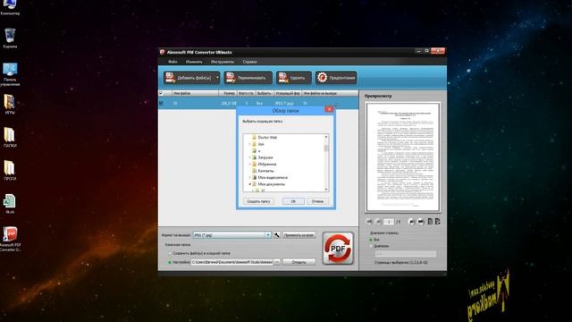
Task: Click the Создать папку button
Action: (258, 201)
